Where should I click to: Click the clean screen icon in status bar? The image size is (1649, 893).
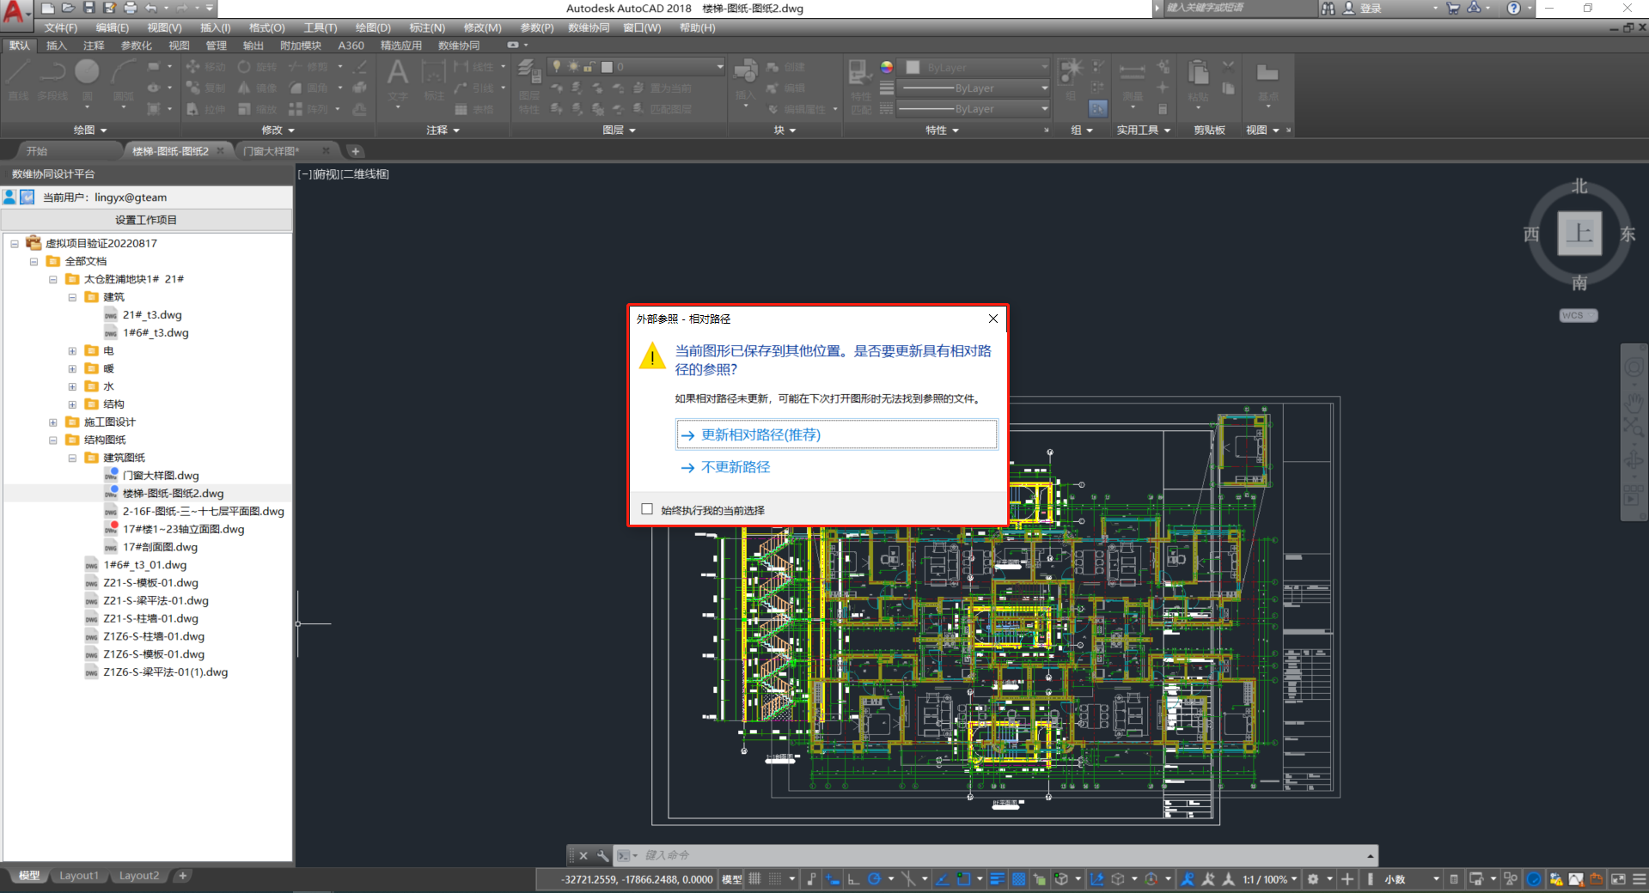click(1618, 879)
